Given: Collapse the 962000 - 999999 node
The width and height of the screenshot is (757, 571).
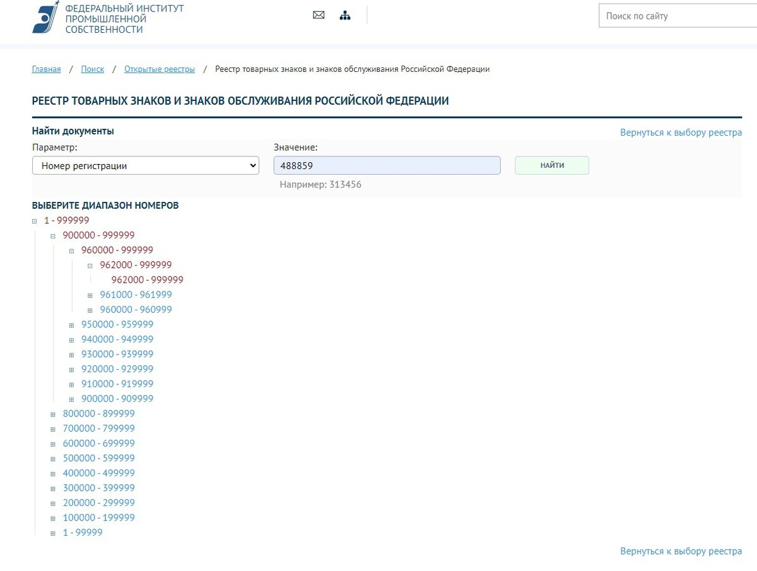Looking at the screenshot, I should [90, 265].
